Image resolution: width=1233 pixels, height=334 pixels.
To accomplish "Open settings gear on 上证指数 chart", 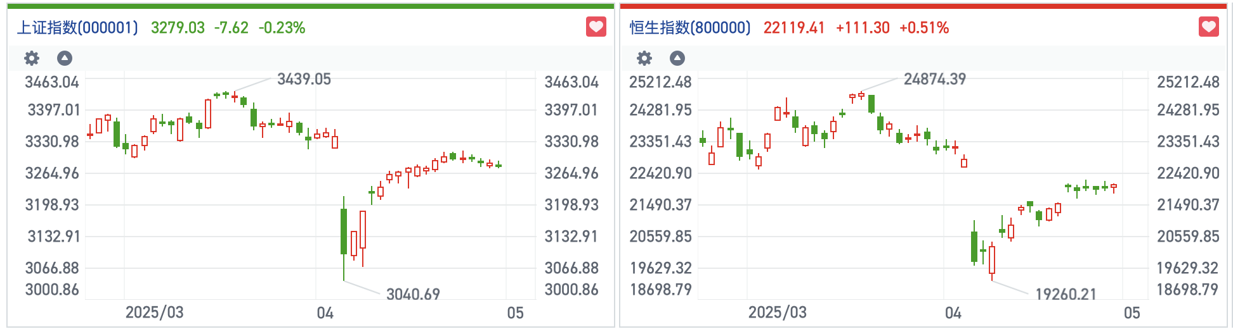I will [32, 59].
